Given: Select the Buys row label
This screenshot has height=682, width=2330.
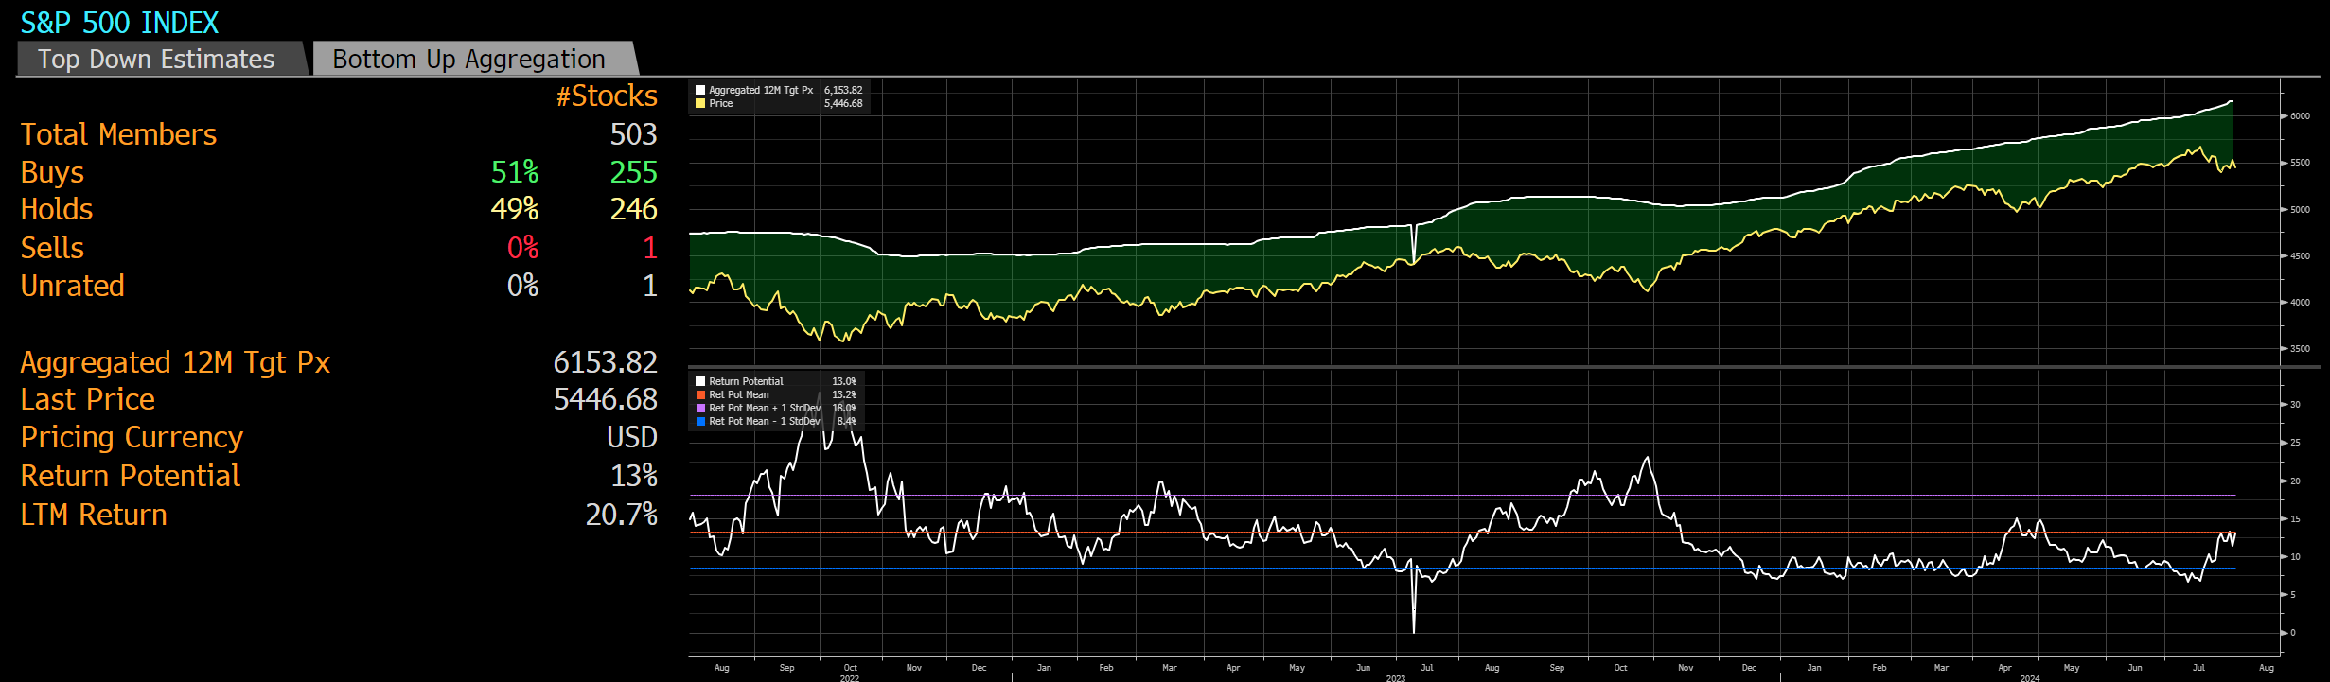Looking at the screenshot, I should 52,172.
